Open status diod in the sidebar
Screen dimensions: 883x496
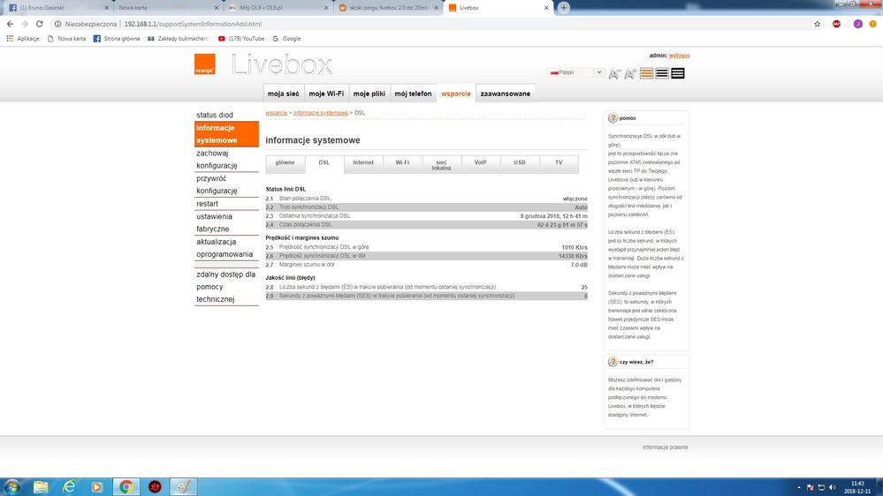tap(226, 115)
